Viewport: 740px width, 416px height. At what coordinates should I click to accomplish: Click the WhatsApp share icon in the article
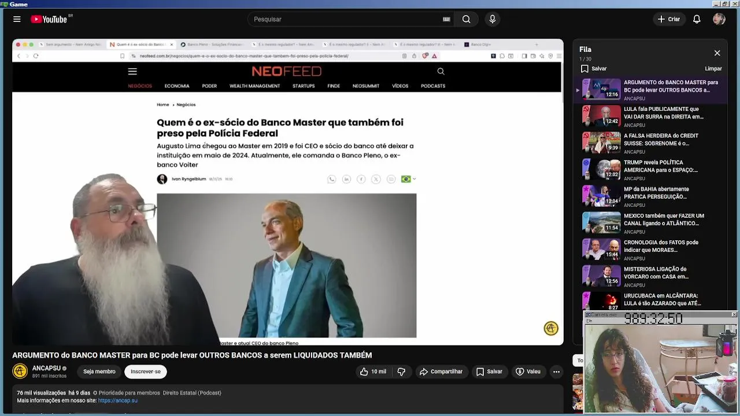[331, 180]
